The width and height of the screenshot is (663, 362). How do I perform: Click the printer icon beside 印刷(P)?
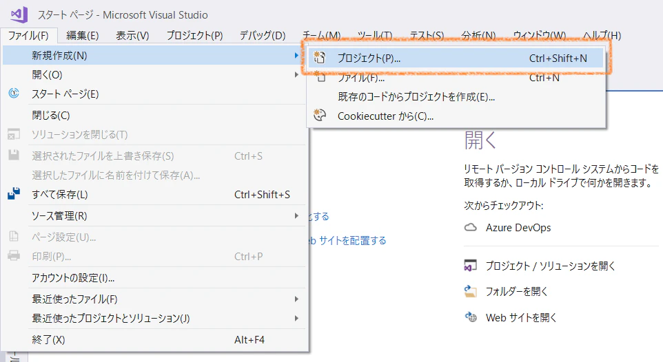[x=14, y=255]
